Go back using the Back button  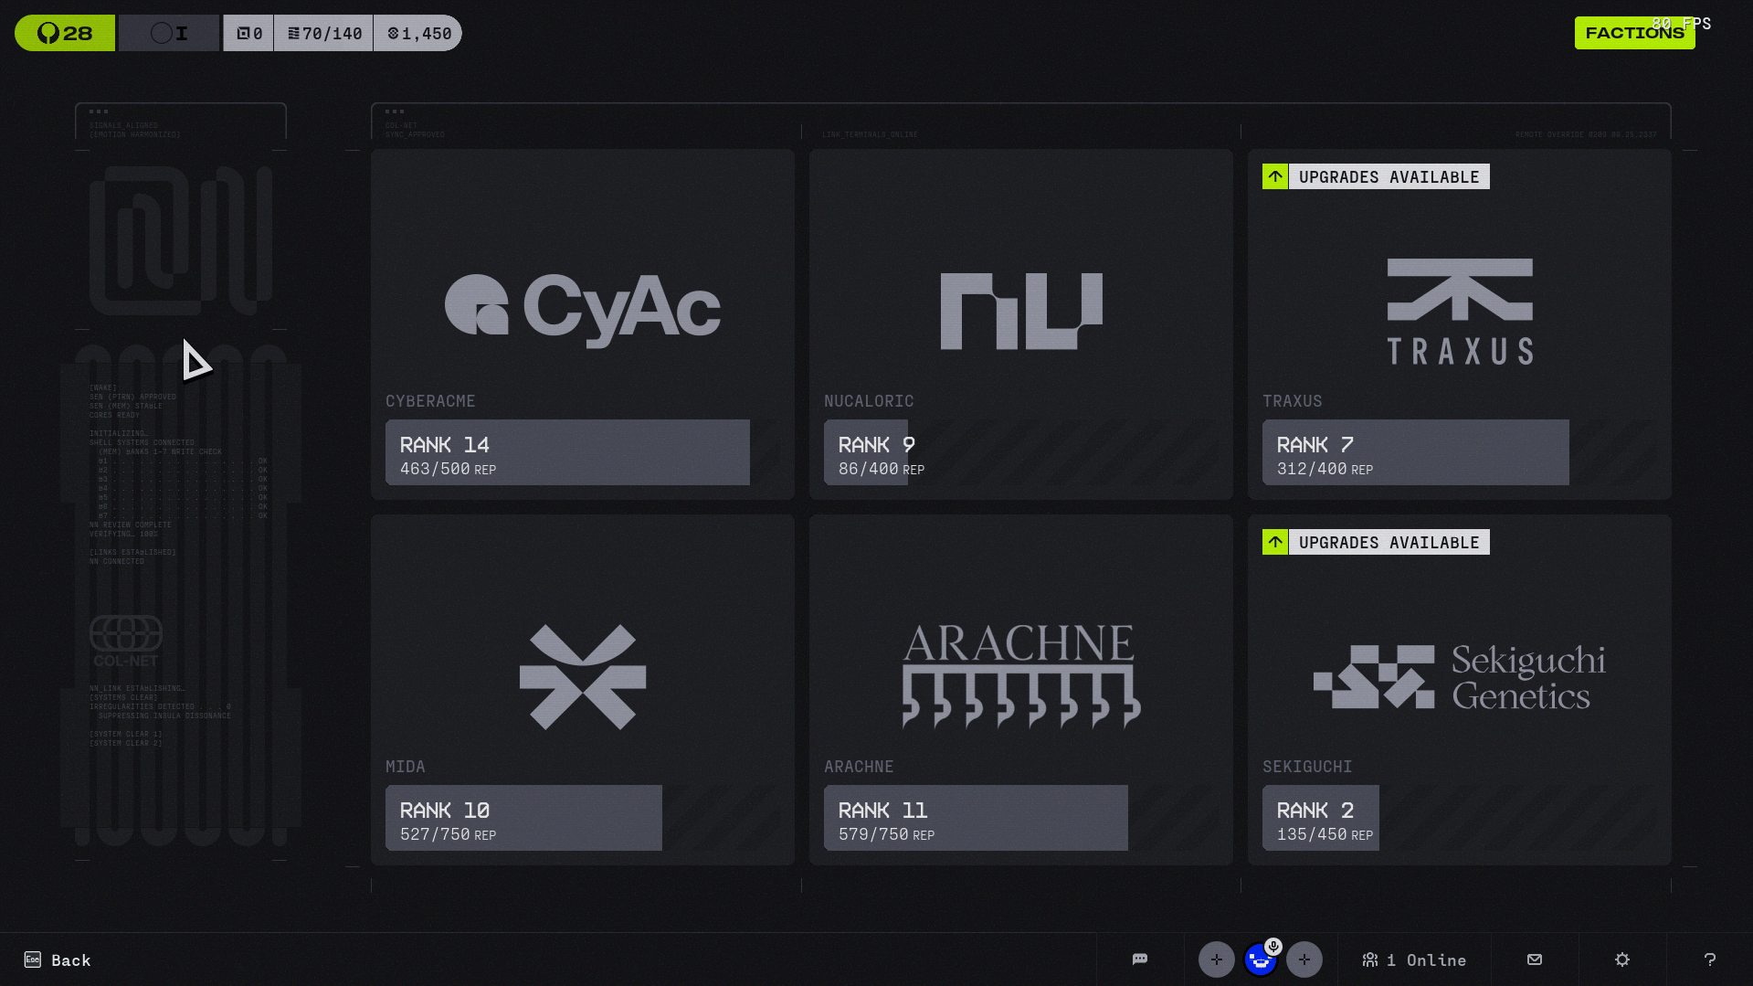58,959
